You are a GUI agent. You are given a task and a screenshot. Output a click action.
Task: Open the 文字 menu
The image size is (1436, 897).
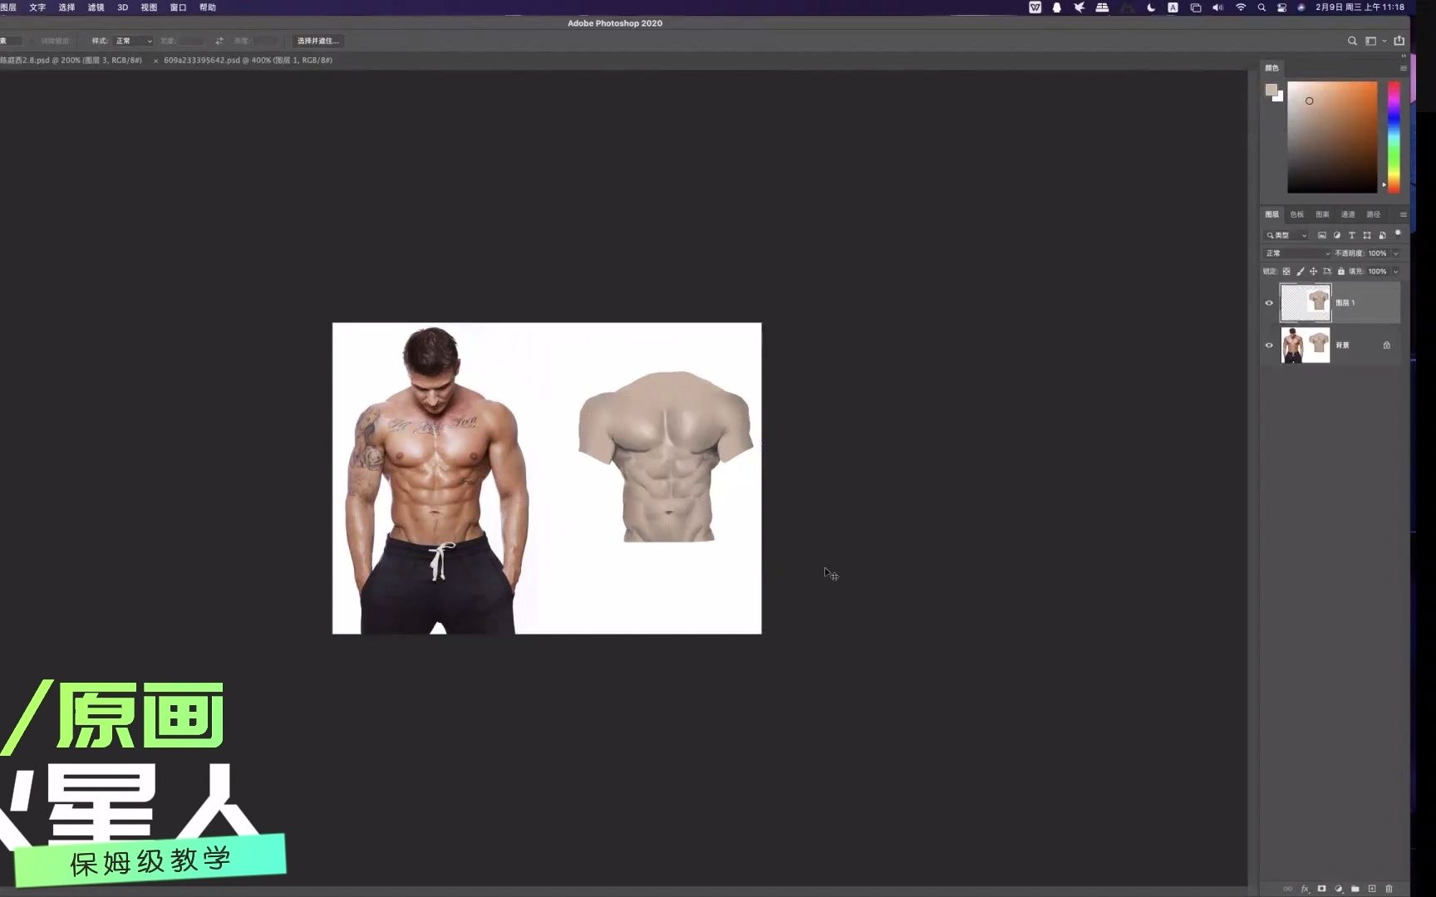(37, 7)
